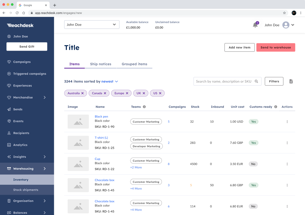Open the Black pen item link
This screenshot has height=215, width=305.
(x=101, y=116)
